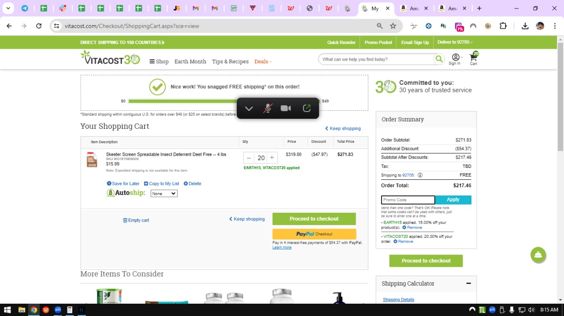Click Keep shopping link above the cart table
Screen dimensions: 564x316
click(x=343, y=128)
